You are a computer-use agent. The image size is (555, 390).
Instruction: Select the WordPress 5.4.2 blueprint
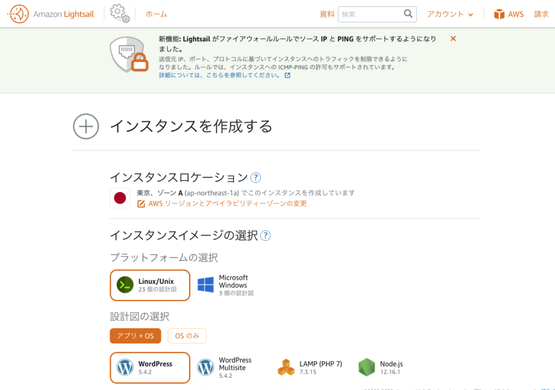pos(150,368)
